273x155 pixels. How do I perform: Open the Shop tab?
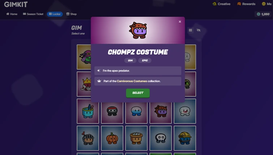pos(71,14)
